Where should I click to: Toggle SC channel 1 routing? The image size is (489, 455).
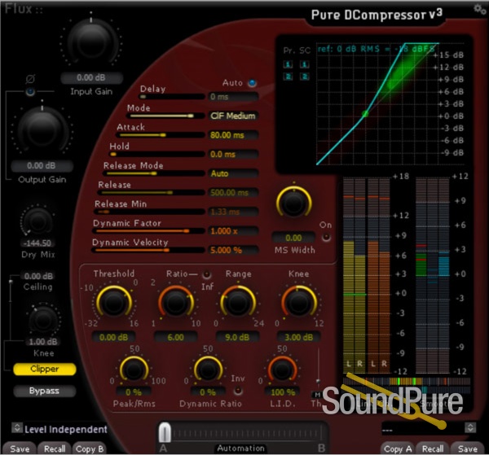[304, 64]
